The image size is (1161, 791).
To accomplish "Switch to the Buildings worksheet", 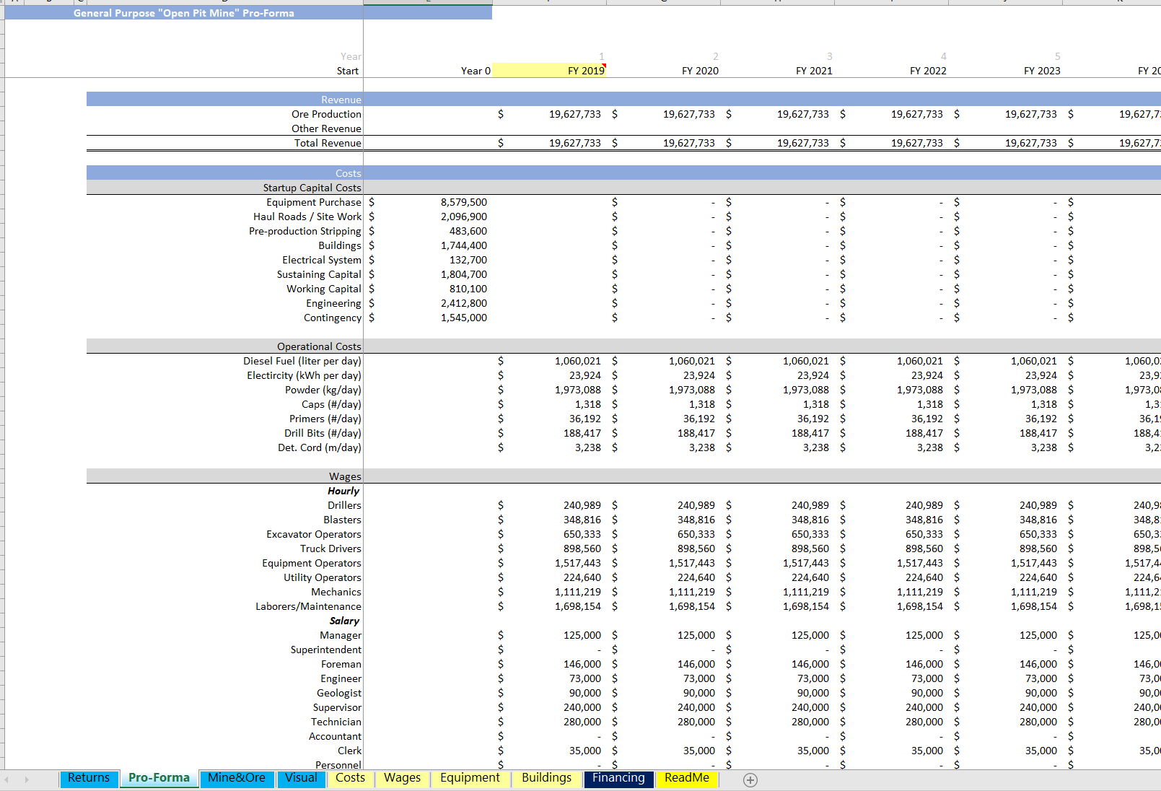I will tap(546, 779).
